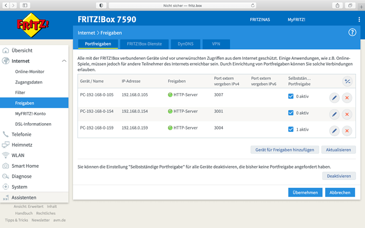The width and height of the screenshot is (365, 228).
Task: Open the Rechtliches footer link
Action: tap(46, 213)
